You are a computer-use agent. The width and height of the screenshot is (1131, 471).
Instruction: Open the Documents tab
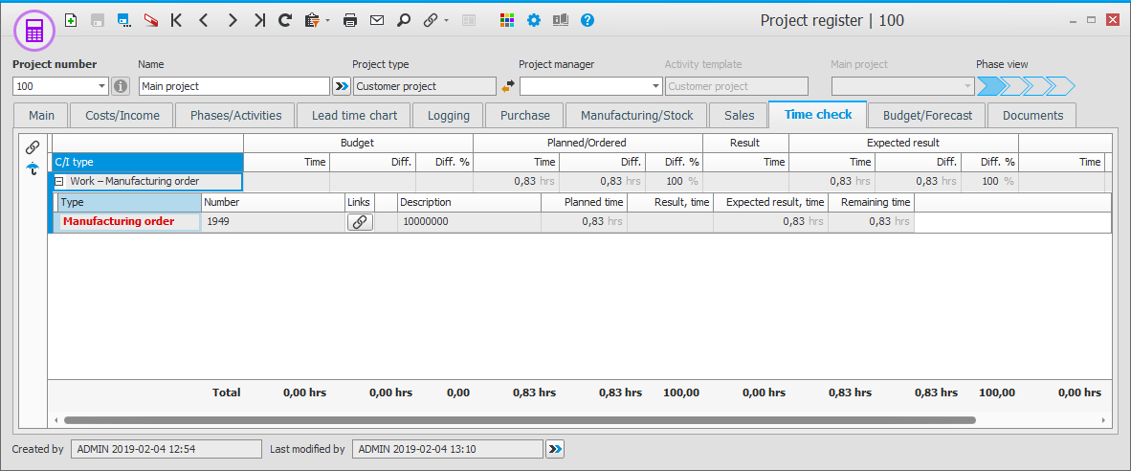point(1032,116)
